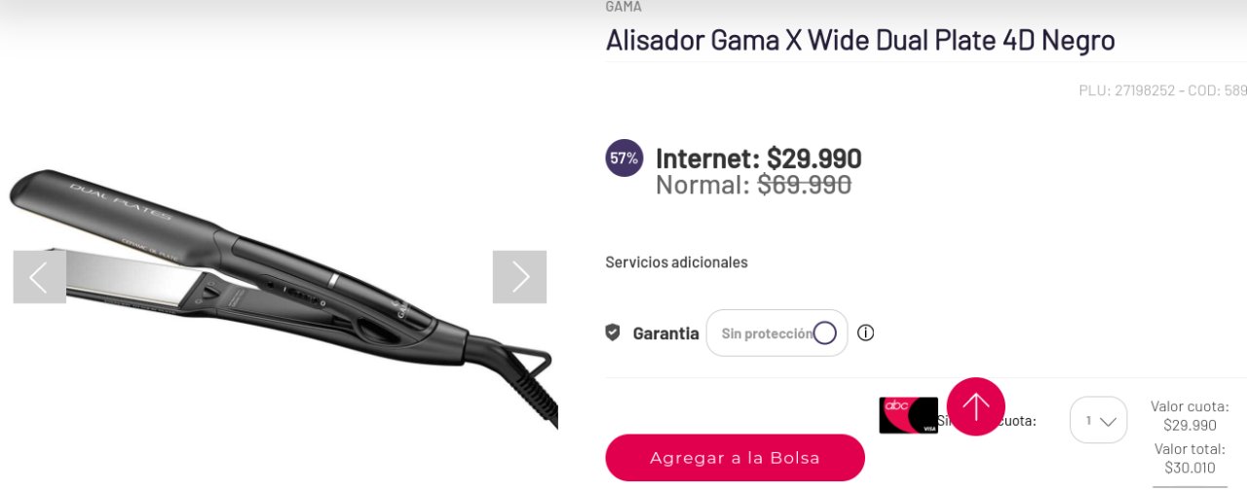1247x492 pixels.
Task: Click the Valor total amount
Action: click(x=1190, y=468)
